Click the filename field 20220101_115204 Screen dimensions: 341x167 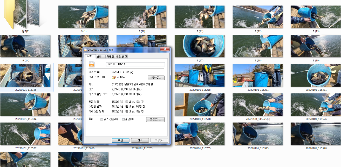click(x=135, y=64)
